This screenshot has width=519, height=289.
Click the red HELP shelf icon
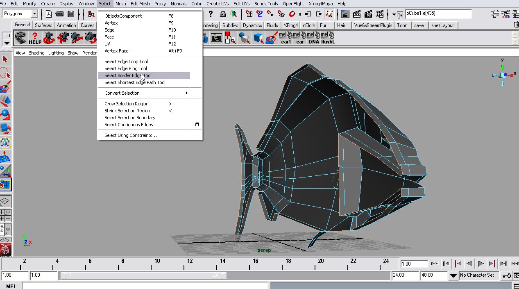point(35,38)
